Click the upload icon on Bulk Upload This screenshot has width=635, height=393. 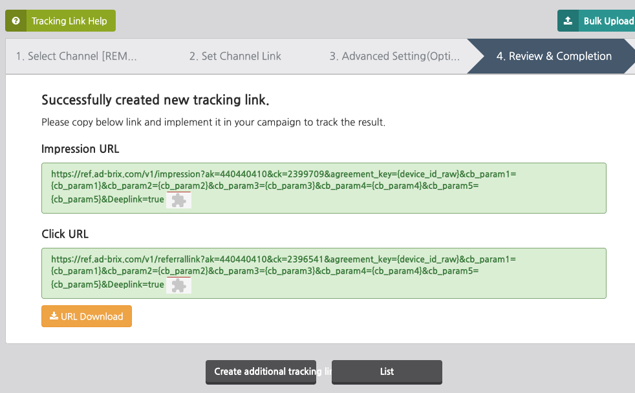coord(568,21)
